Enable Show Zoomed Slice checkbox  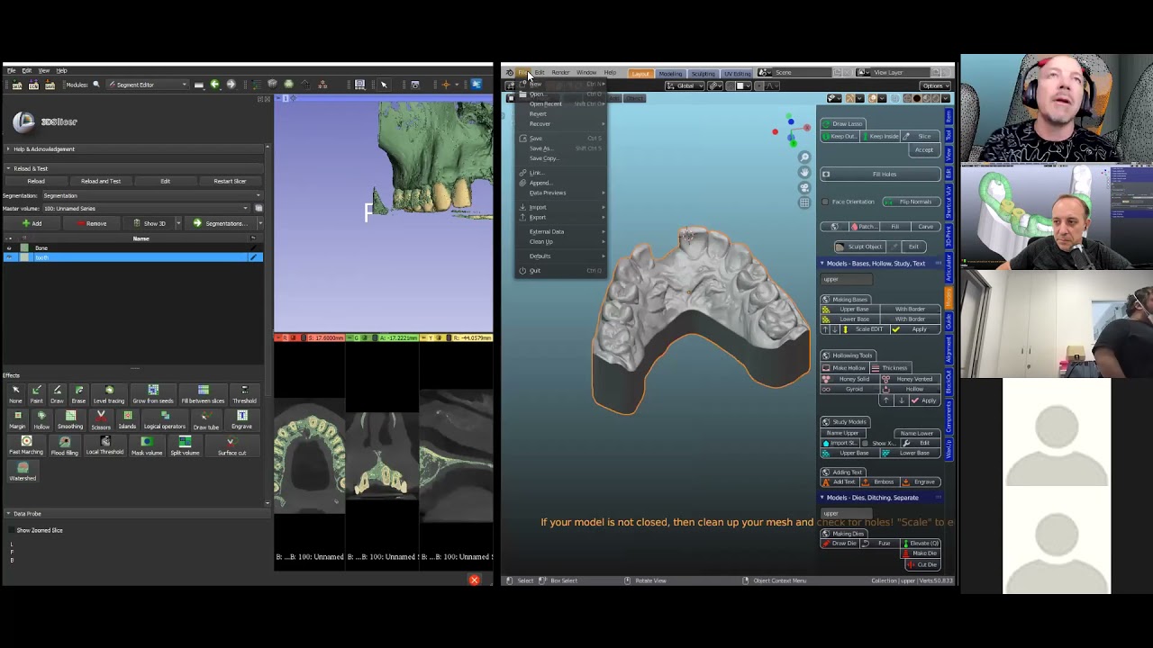click(12, 530)
